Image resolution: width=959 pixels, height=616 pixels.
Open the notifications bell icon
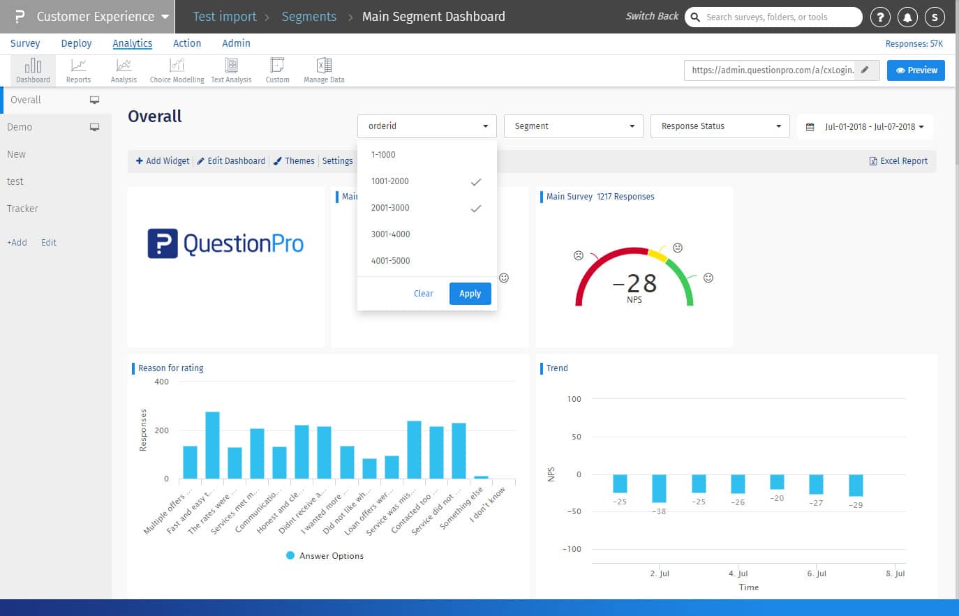click(907, 17)
